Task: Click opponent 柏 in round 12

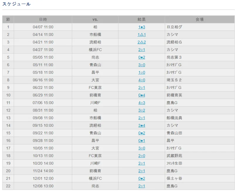Action: point(95,110)
